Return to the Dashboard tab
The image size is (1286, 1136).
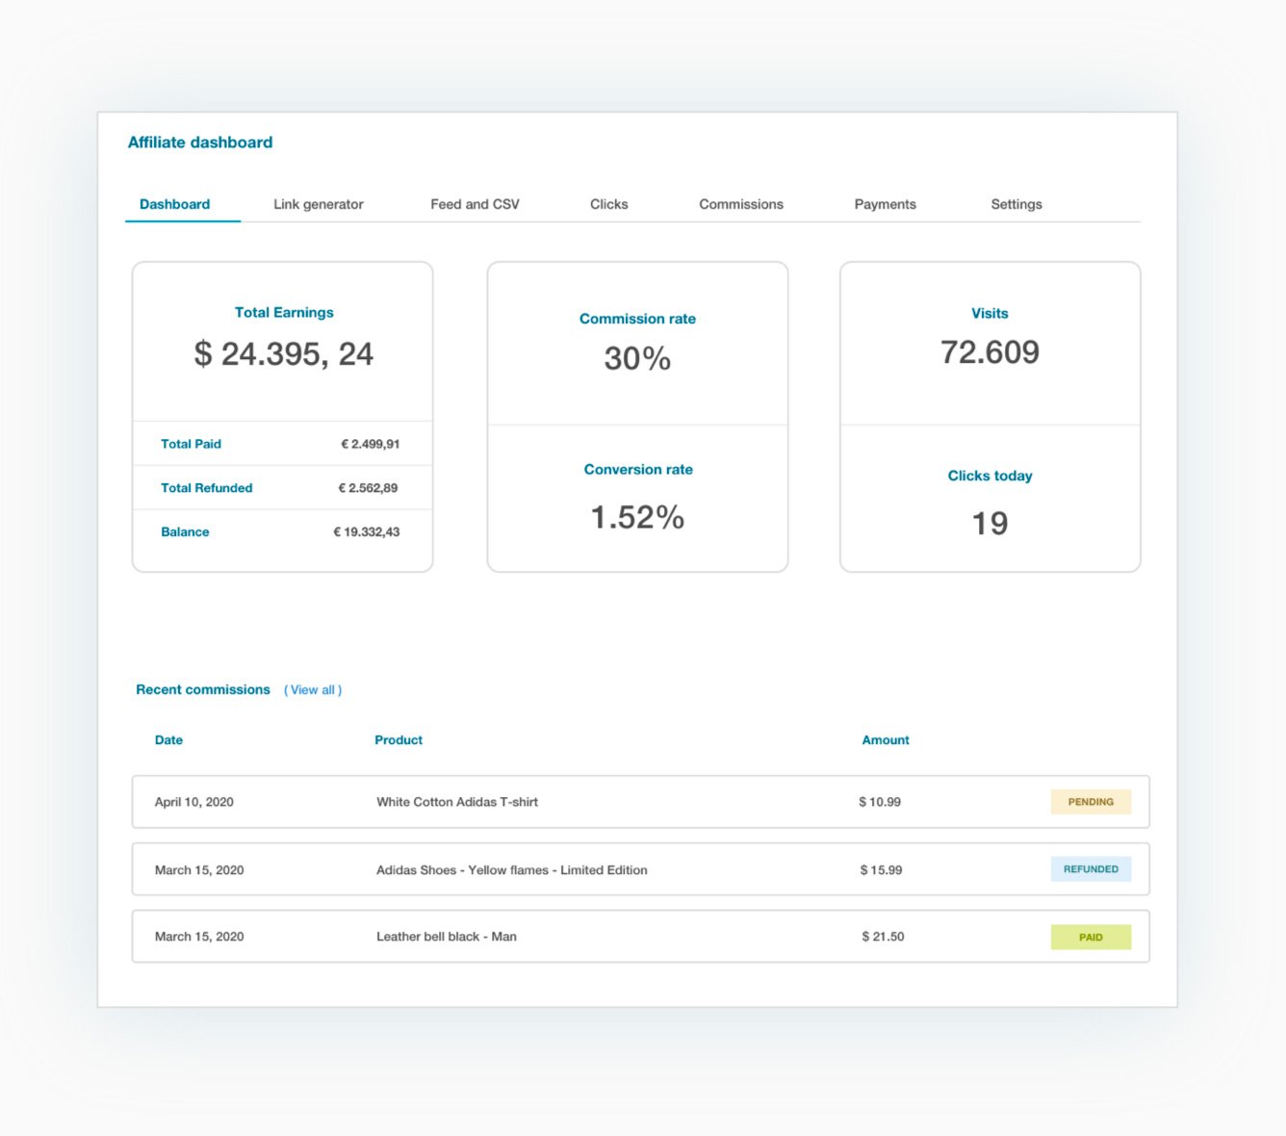pyautogui.click(x=174, y=204)
